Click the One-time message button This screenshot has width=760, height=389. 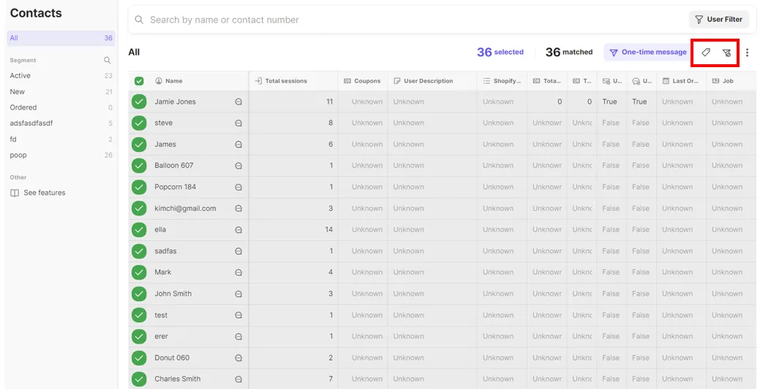(647, 53)
